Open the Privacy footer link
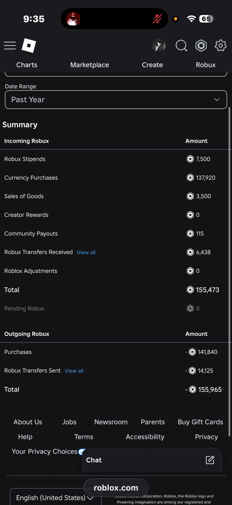The image size is (232, 505). click(207, 437)
